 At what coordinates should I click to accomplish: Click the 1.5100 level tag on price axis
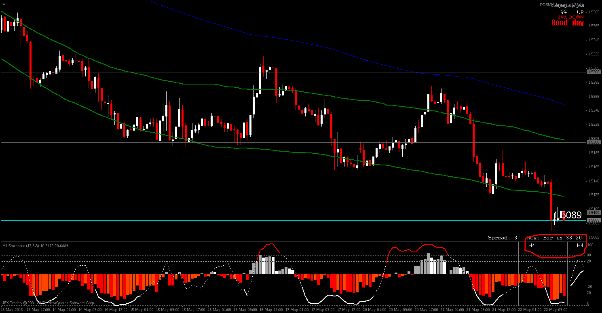(x=594, y=213)
